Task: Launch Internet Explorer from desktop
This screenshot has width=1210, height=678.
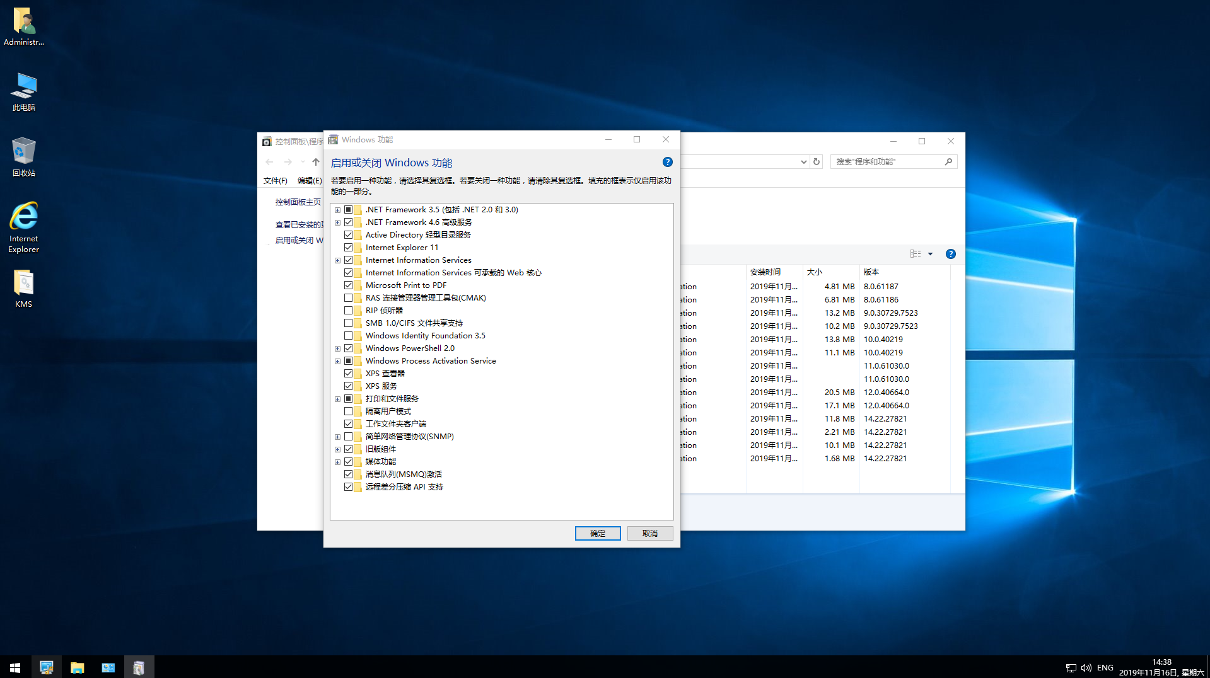Action: point(24,227)
